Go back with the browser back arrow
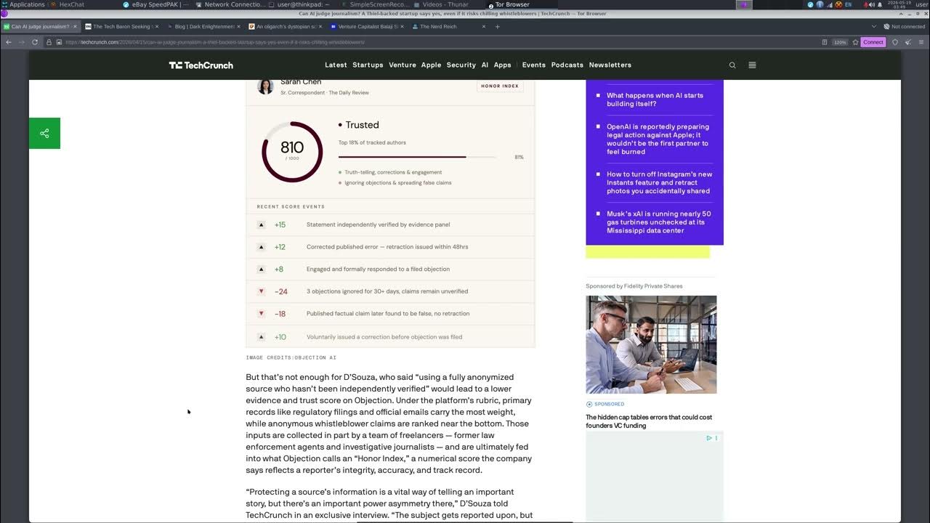930x523 pixels. click(9, 42)
